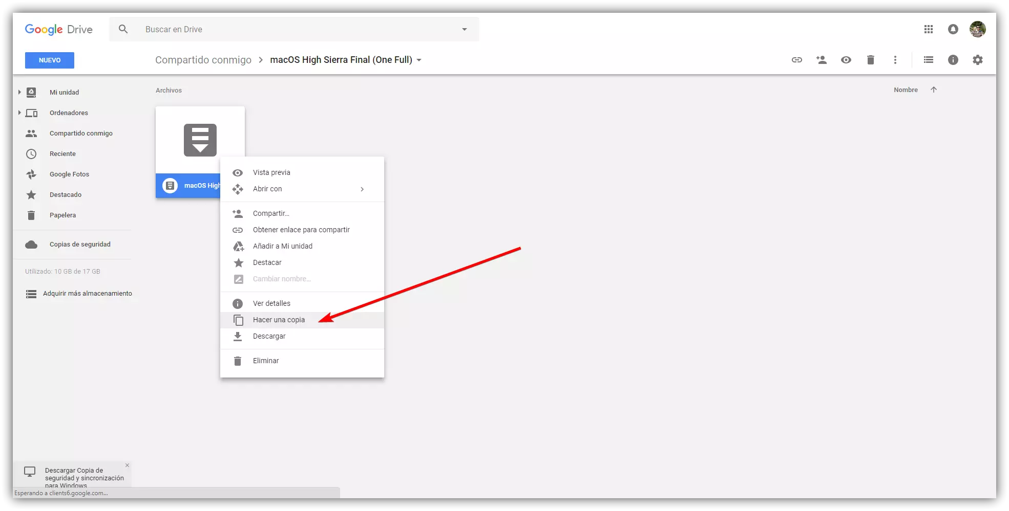The image size is (1009, 511).
Task: Click the Hacer una copia duplicate icon
Action: pos(238,320)
